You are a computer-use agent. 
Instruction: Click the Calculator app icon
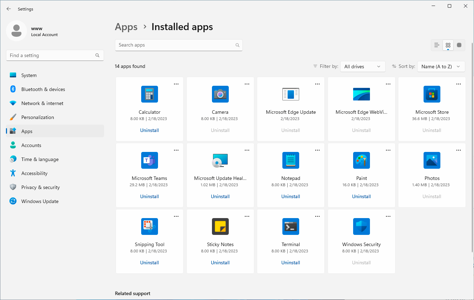pos(150,94)
